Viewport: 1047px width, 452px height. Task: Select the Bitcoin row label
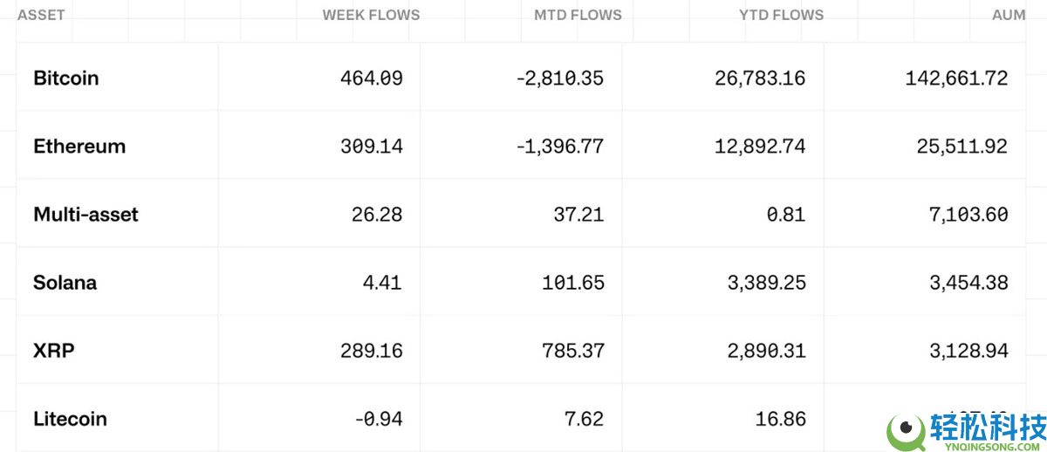coord(66,79)
